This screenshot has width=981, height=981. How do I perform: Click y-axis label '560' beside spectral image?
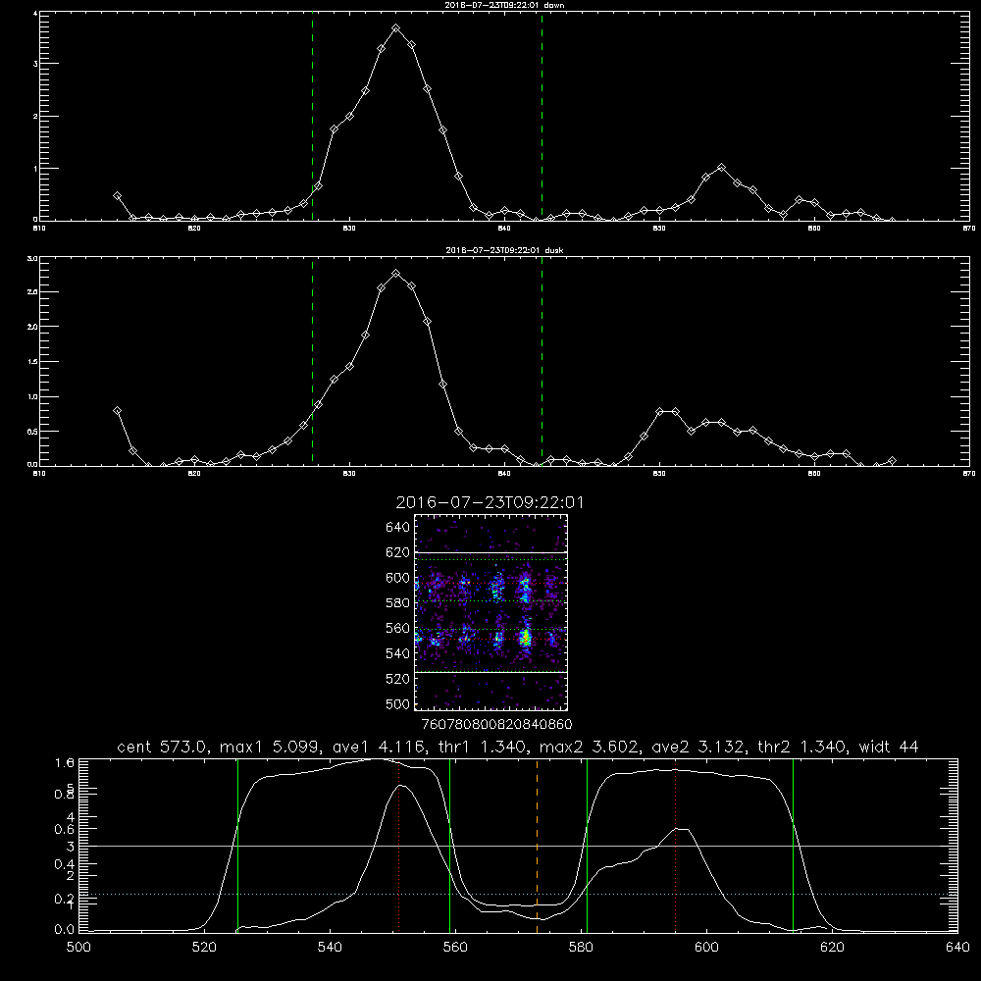point(397,628)
